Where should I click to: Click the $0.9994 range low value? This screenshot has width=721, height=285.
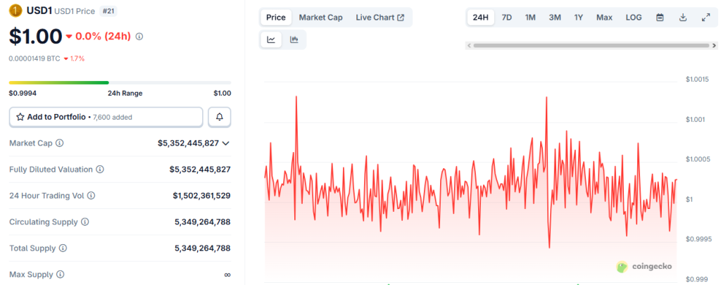coord(23,94)
